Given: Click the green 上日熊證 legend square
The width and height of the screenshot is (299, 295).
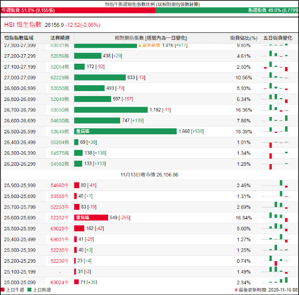Looking at the screenshot, I should pyautogui.click(x=29, y=290).
